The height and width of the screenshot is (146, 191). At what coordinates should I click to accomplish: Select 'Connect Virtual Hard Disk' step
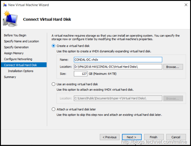pyautogui.click(x=20, y=65)
